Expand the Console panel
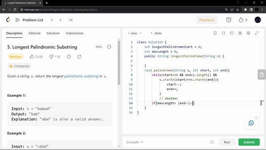This screenshot has width=266, height=150. (x=135, y=142)
